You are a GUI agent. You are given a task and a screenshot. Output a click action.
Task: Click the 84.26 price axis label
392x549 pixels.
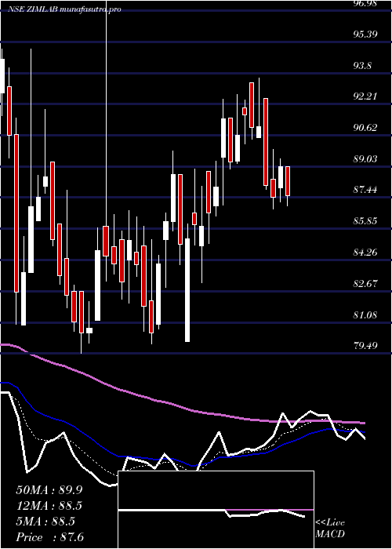(x=365, y=252)
